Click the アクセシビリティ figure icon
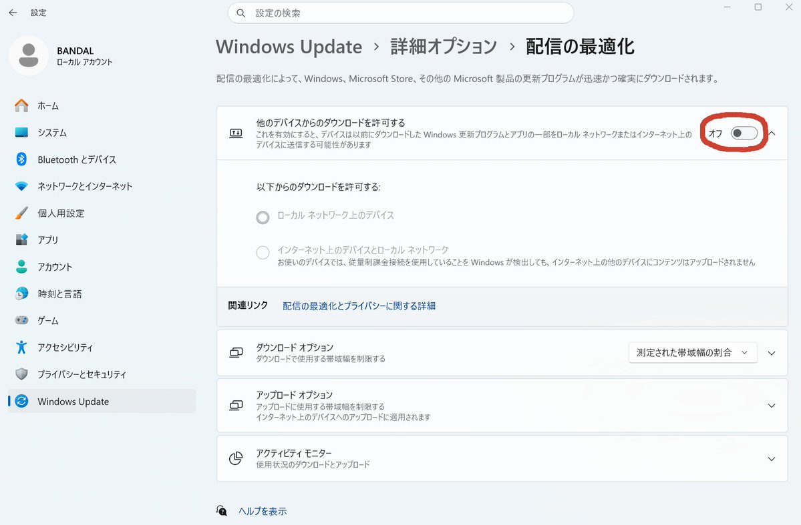This screenshot has height=525, width=801. coord(21,347)
